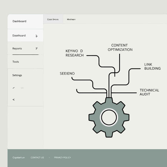Click the small slash icon below Settings

14,88
